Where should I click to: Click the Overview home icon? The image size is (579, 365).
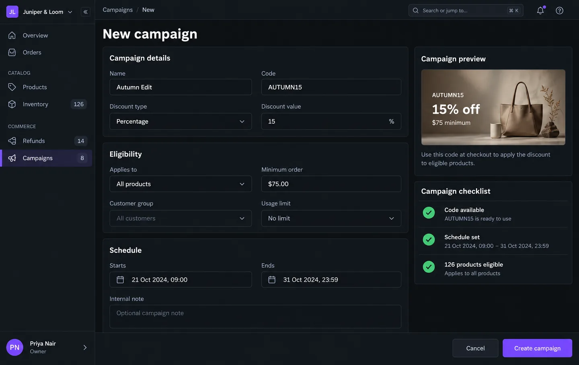[12, 35]
